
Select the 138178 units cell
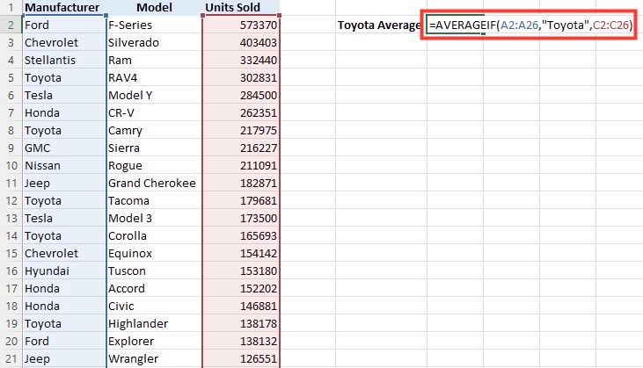click(242, 324)
